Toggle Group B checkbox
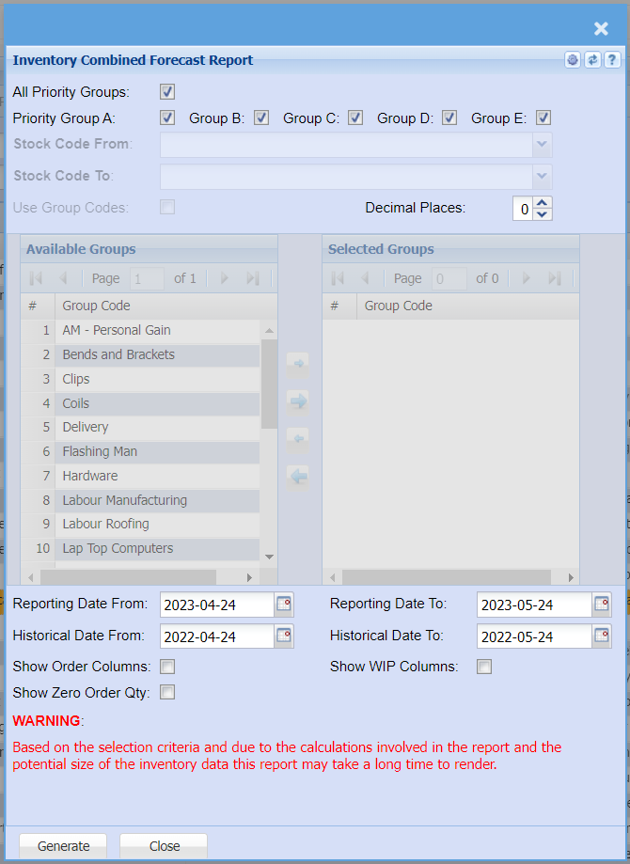630x864 pixels. coord(261,118)
